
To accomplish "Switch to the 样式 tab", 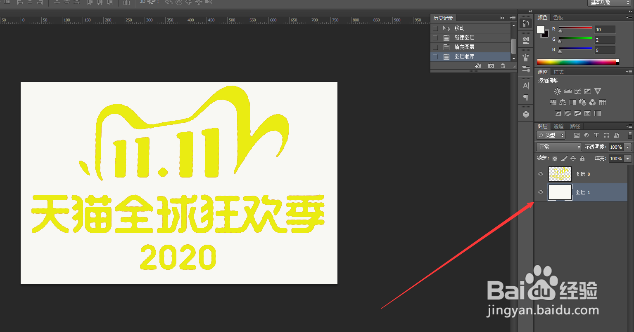I will [558, 72].
